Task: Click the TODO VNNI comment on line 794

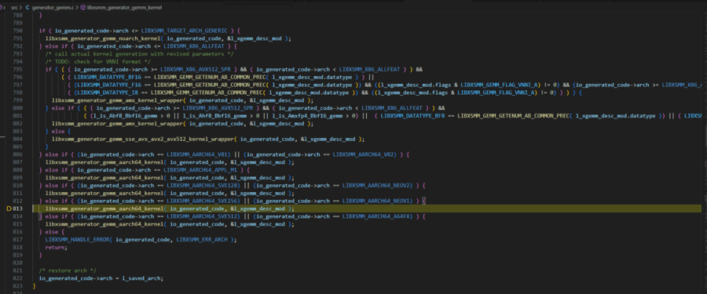Action: tap(98, 62)
